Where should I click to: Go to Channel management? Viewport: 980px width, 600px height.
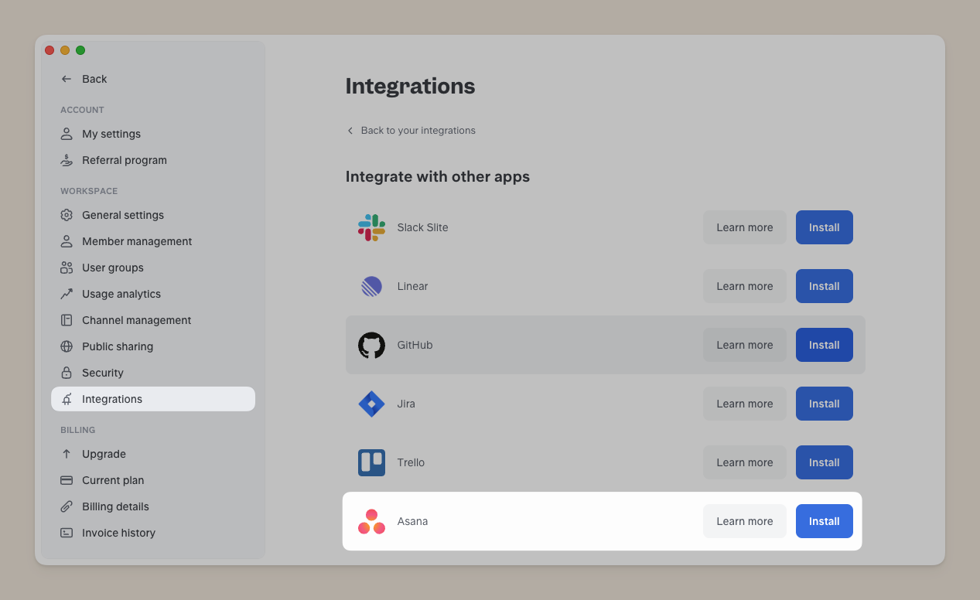153,320
